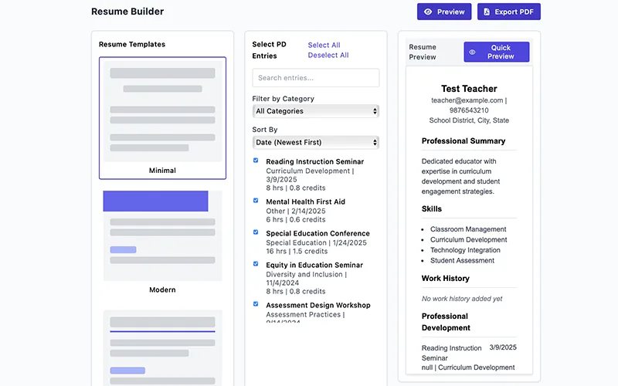Click the Special Education Conference title
The height and width of the screenshot is (386, 618).
point(317,233)
